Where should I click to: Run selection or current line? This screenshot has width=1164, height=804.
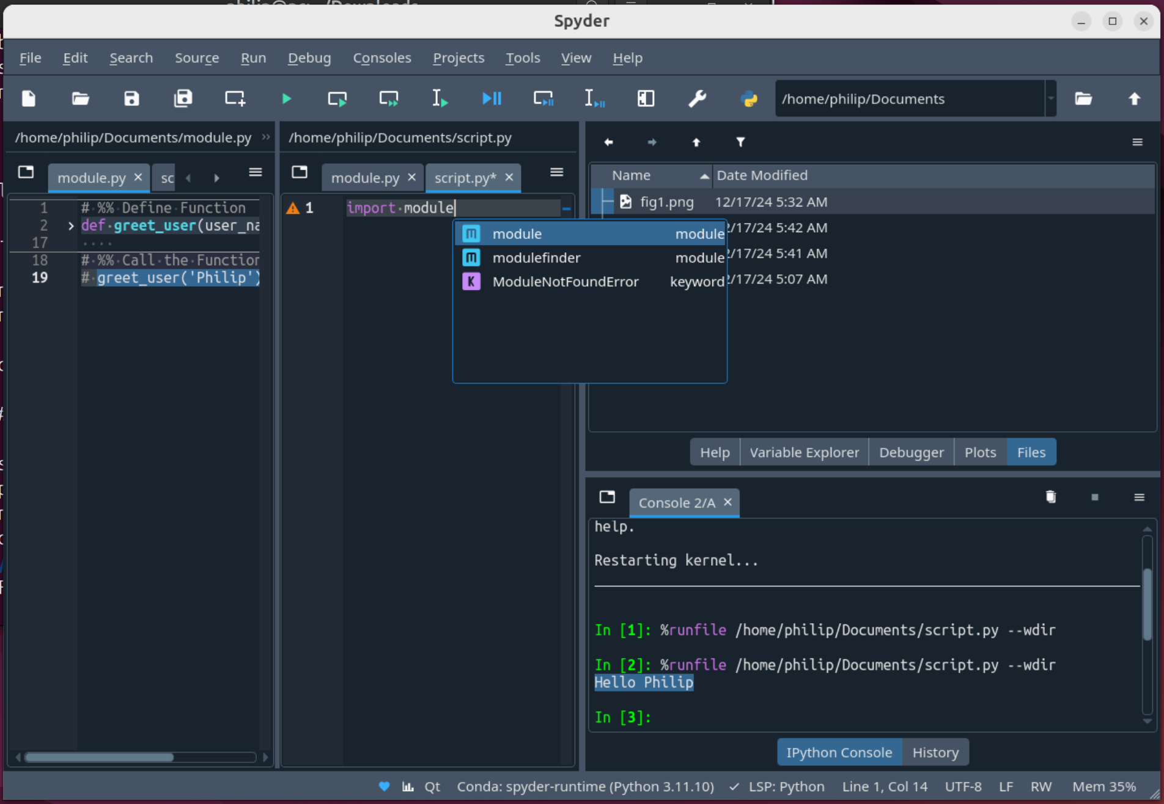click(x=440, y=98)
